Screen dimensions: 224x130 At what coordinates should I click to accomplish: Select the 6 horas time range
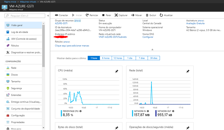click(x=106, y=58)
